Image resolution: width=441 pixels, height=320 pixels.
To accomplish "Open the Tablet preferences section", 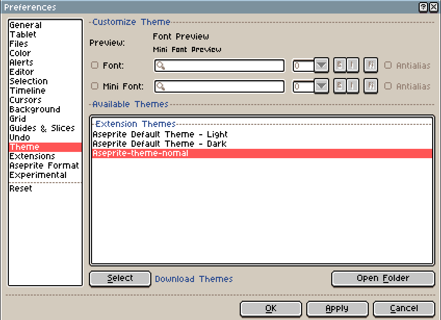I will [45, 34].
